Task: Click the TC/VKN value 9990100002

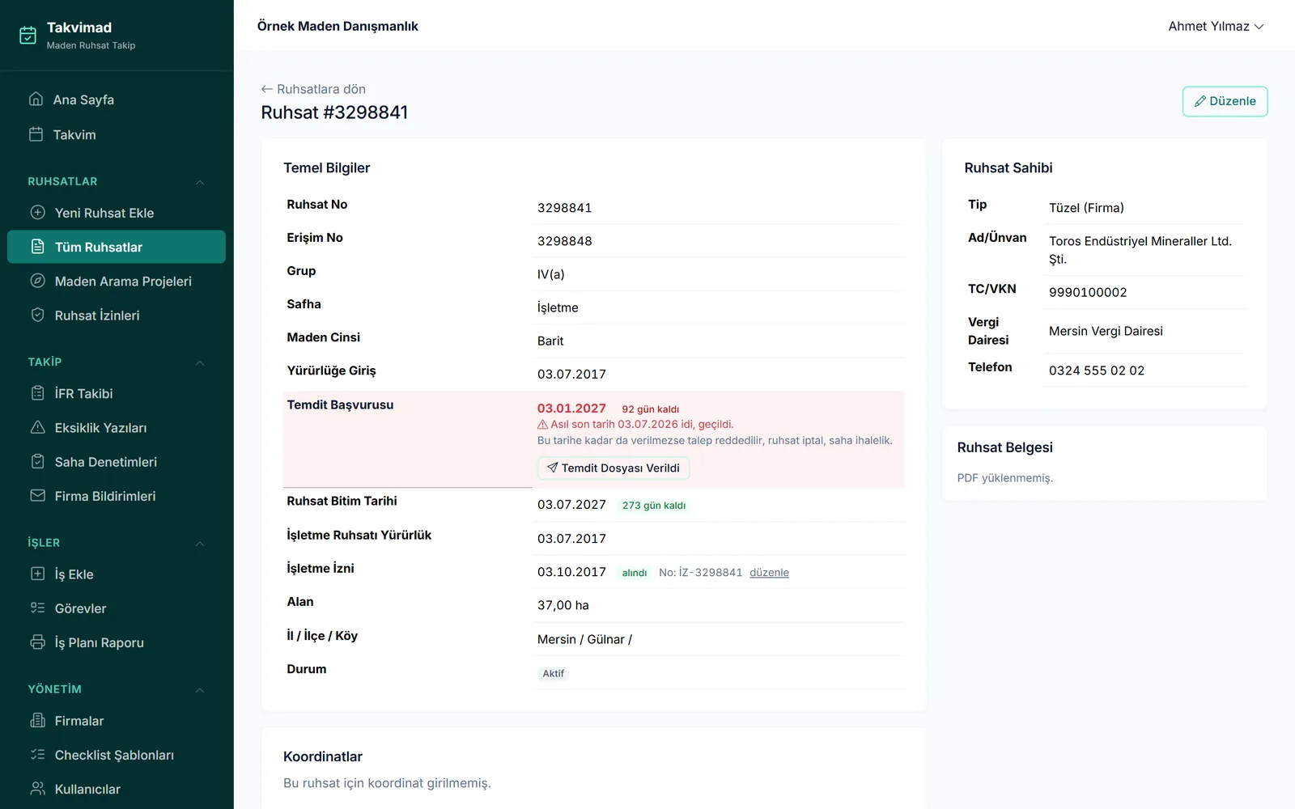Action: tap(1088, 292)
